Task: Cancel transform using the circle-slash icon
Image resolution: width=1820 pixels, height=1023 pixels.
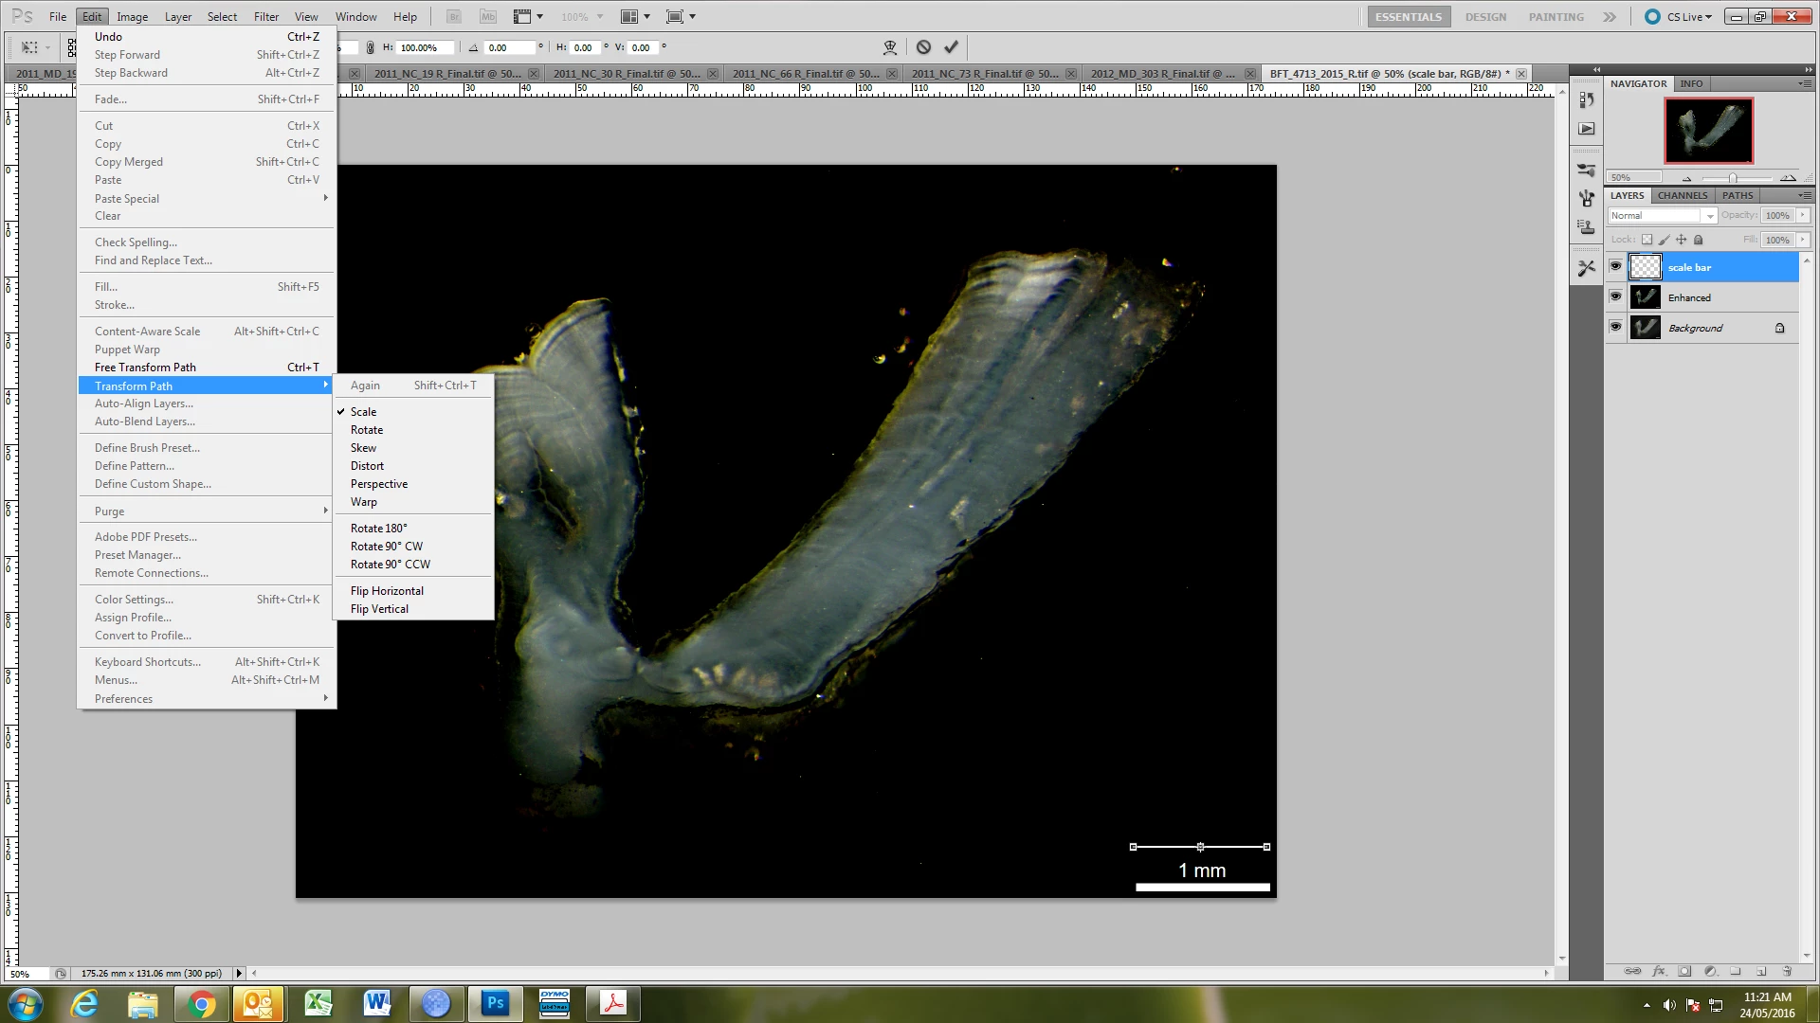Action: 923,46
